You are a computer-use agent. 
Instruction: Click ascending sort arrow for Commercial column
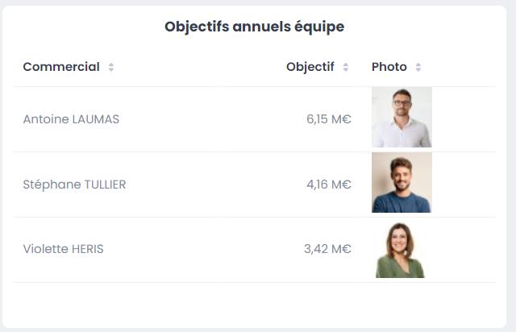[x=111, y=64]
